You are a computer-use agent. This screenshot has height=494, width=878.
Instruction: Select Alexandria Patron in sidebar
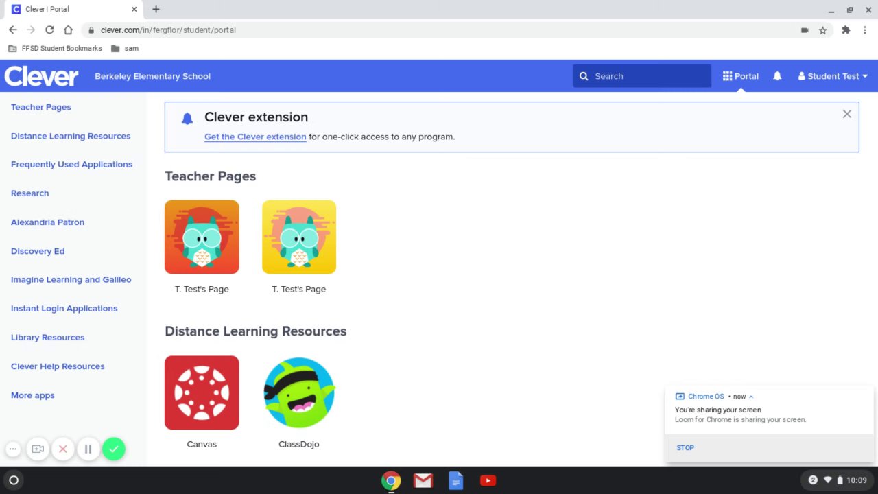click(x=47, y=222)
